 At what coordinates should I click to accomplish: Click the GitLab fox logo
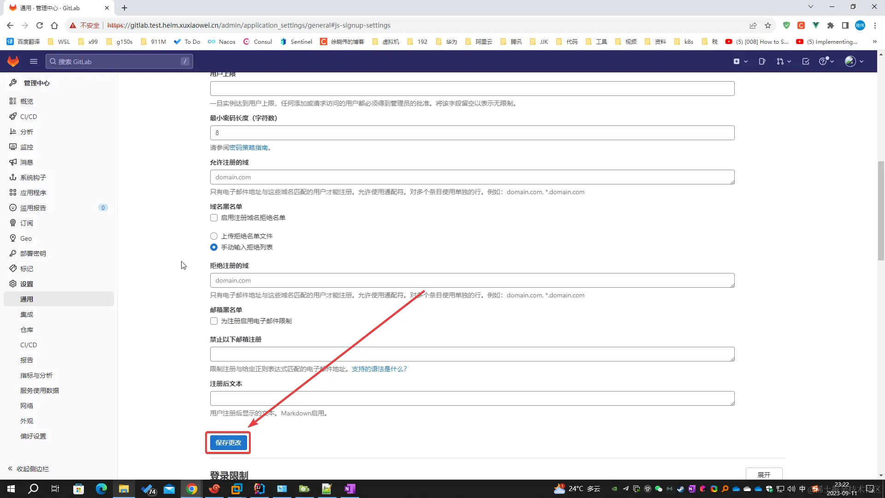13,61
